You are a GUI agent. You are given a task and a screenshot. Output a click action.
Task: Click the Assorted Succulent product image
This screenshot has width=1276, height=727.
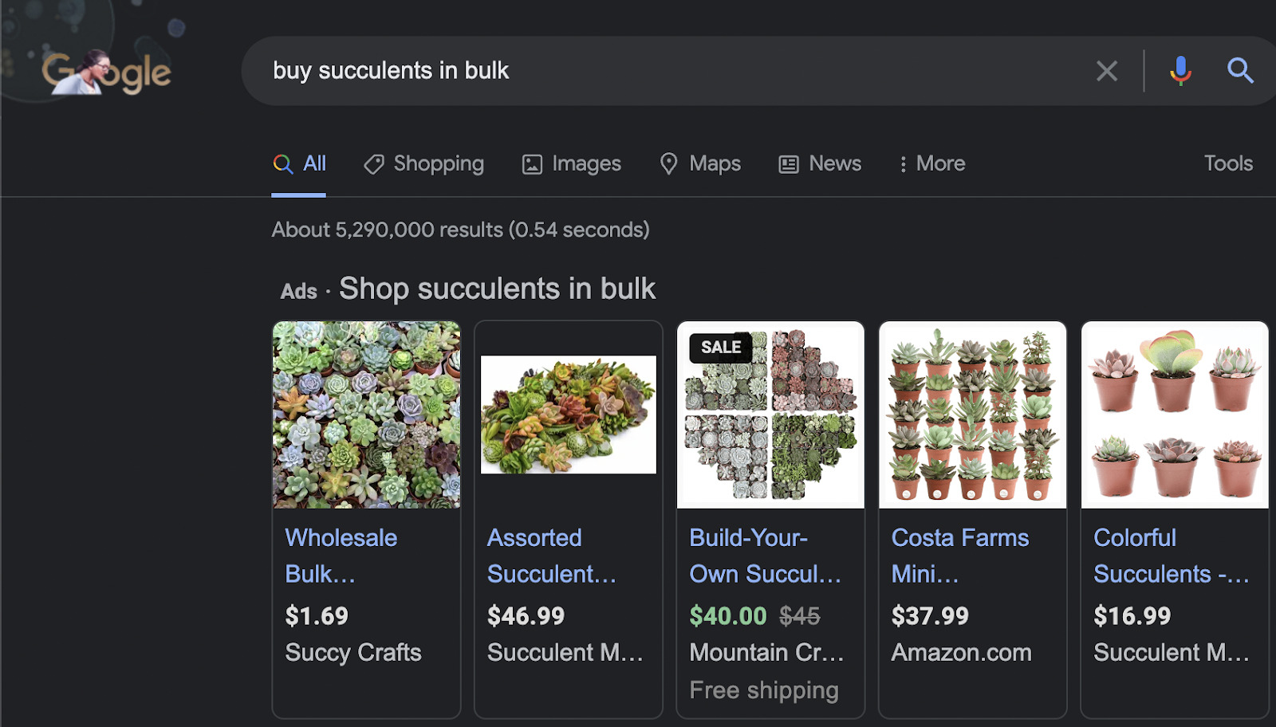568,415
